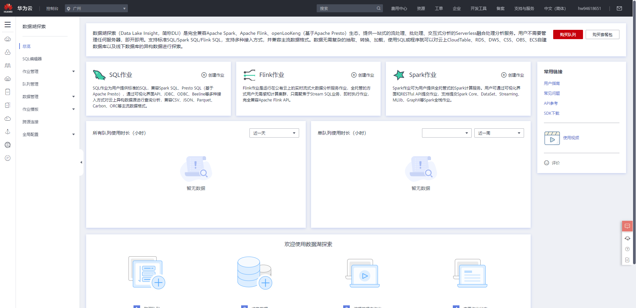The width and height of the screenshot is (636, 308).
Task: Click the 购买套餐包 button
Action: pyautogui.click(x=602, y=34)
